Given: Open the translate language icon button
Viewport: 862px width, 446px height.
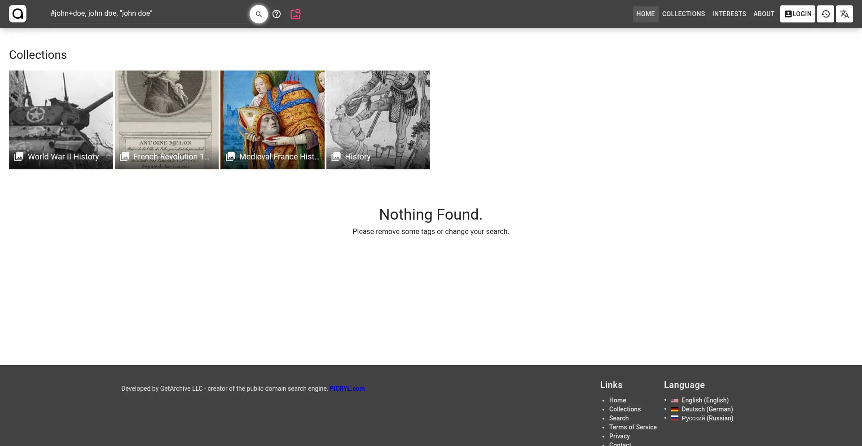Looking at the screenshot, I should click(844, 14).
